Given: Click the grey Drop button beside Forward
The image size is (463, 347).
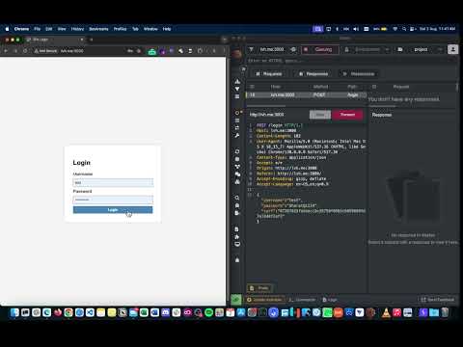Looking at the screenshot, I should pos(320,115).
